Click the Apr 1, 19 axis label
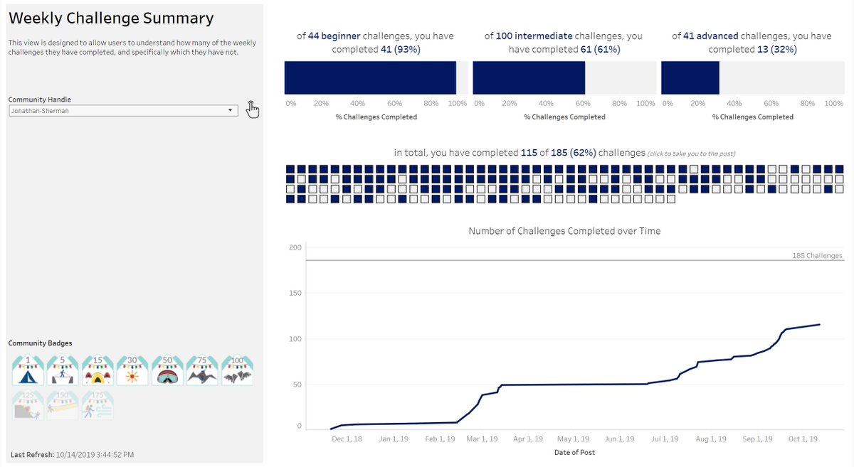The image size is (854, 467). (528, 439)
